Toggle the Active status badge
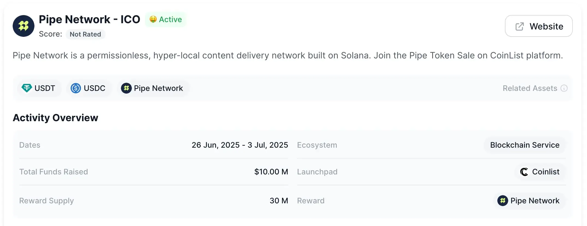This screenshot has height=226, width=587. (x=165, y=19)
